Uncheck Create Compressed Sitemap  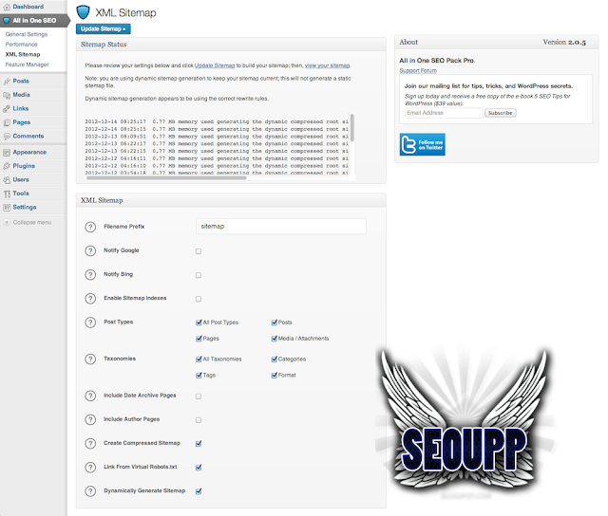point(199,444)
